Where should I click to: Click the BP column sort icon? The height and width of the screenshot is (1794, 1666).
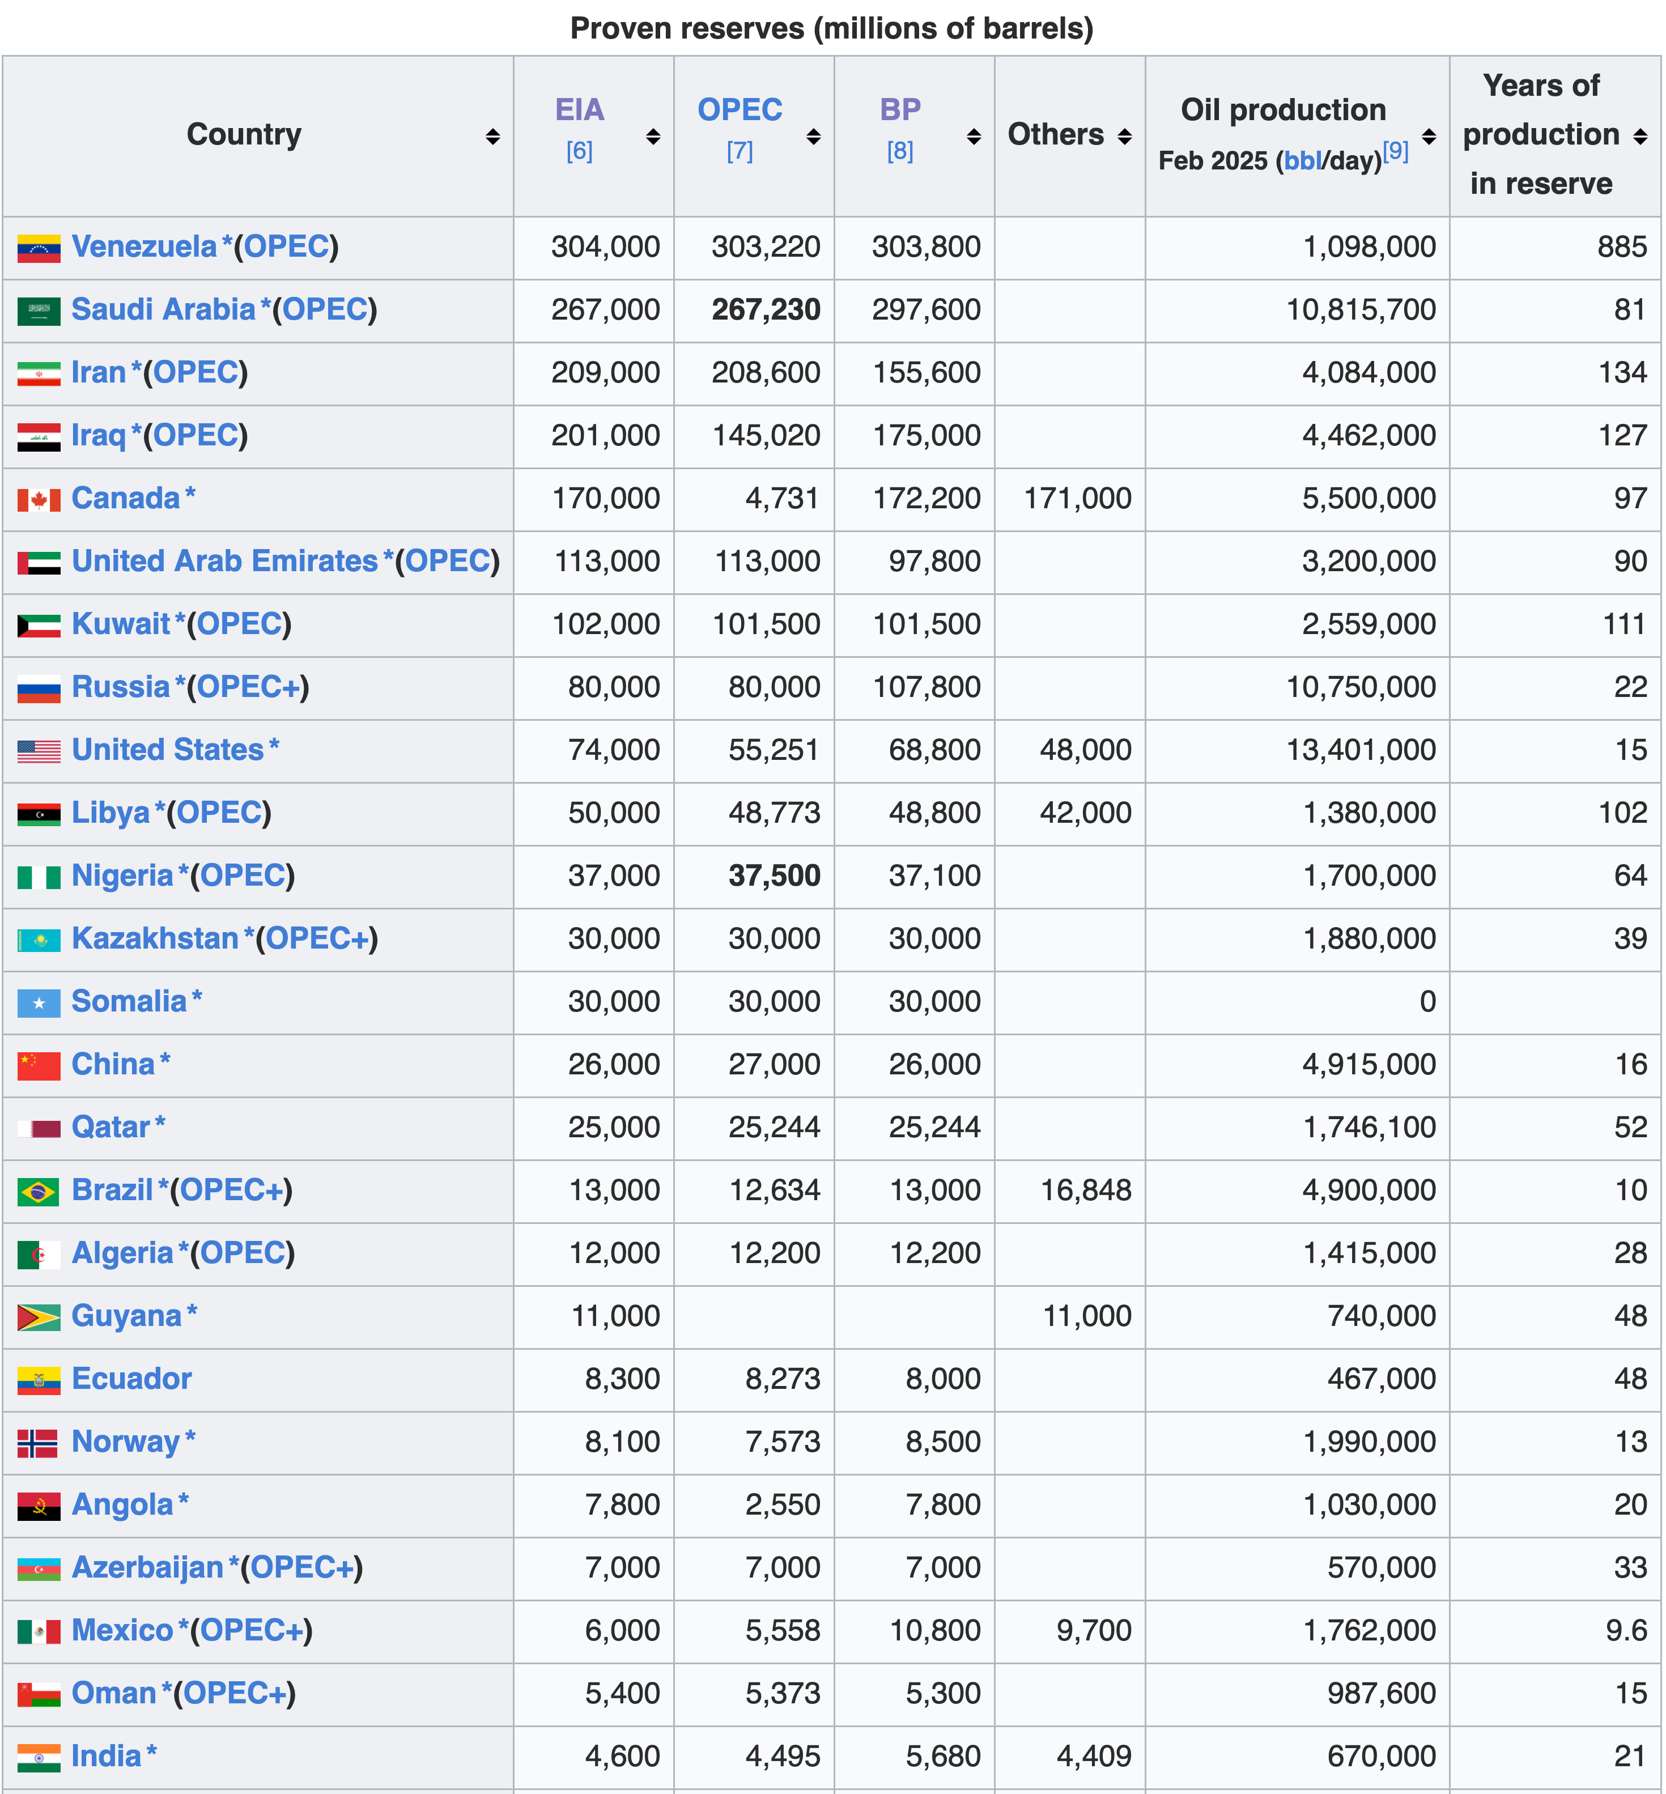pos(974,136)
